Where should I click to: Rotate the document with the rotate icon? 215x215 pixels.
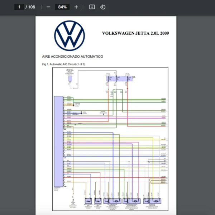(x=103, y=7)
